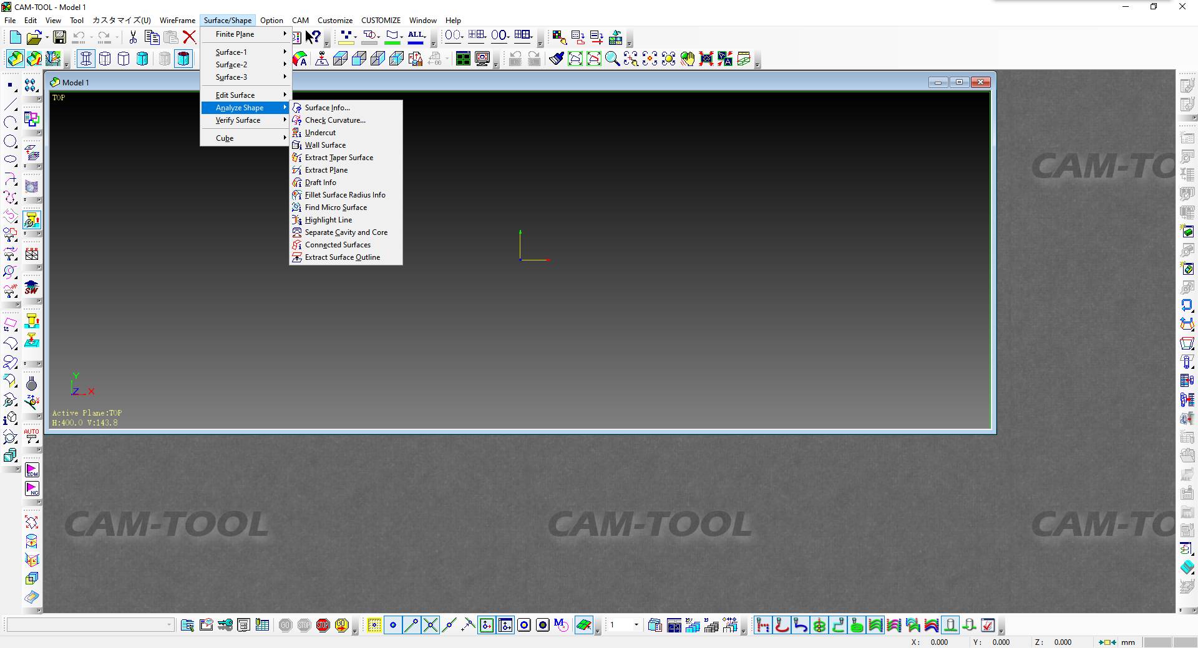Viewport: 1198px width, 648px height.
Task: Toggle intersection snap mode (crossed lines)
Action: click(x=431, y=625)
